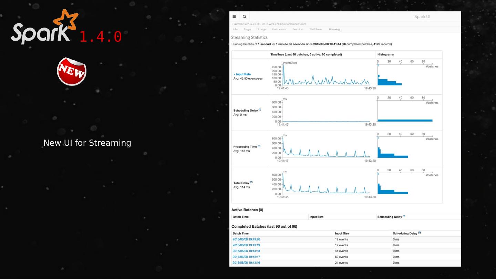This screenshot has height=279, width=496.
Task: Click the batch 2015/06/08 19:43:16 link
Action: pyautogui.click(x=246, y=263)
